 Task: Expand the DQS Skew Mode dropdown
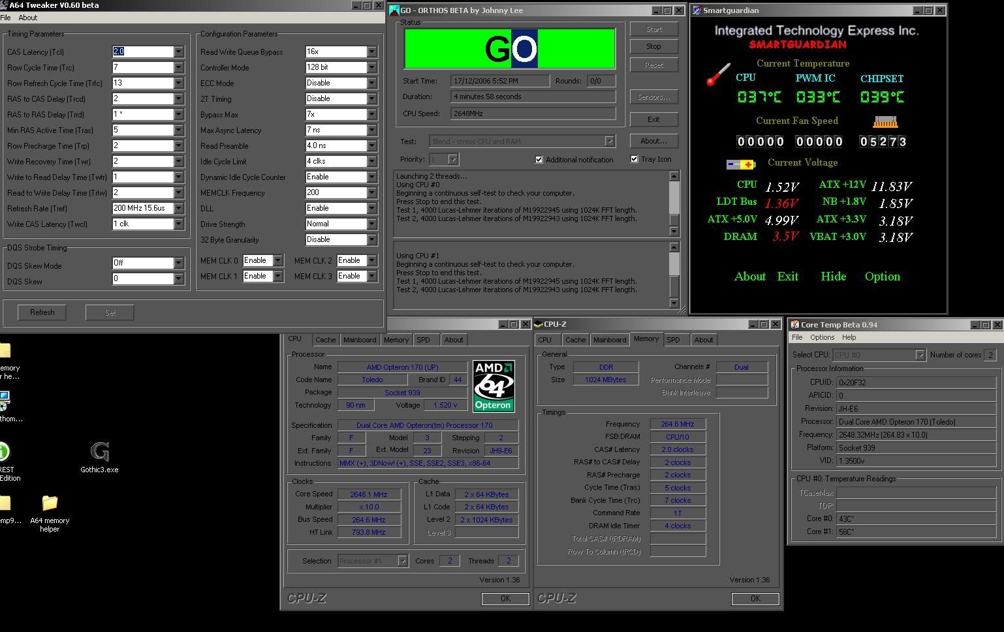(178, 263)
